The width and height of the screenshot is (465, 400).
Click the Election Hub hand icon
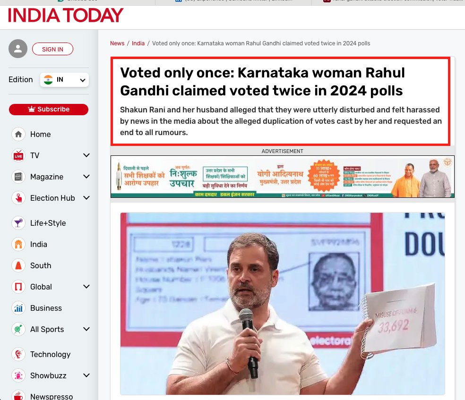[18, 198]
